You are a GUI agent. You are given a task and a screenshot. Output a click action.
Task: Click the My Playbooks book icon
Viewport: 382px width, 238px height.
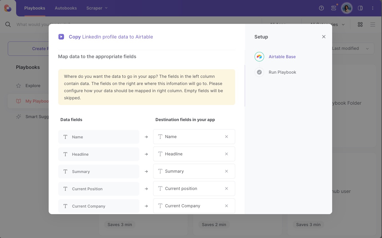tap(19, 101)
